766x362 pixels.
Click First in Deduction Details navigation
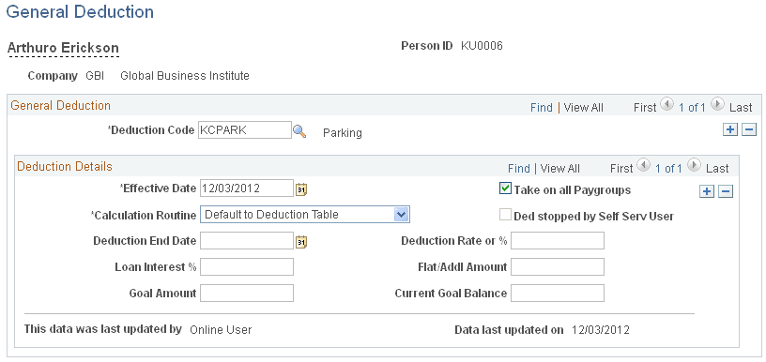click(621, 168)
